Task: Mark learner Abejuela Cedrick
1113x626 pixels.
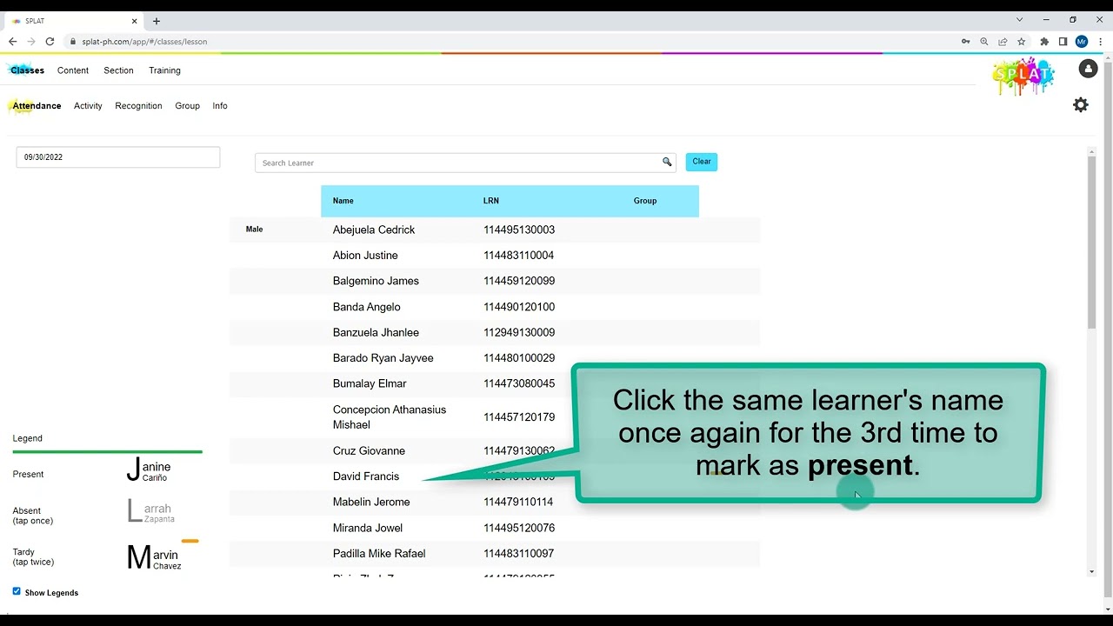Action: pos(374,230)
